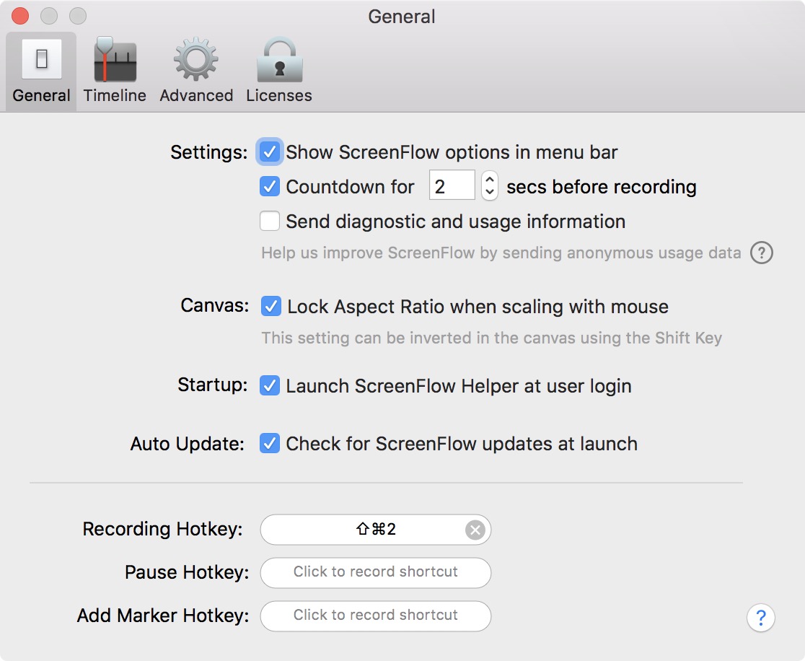Open the Licenses padlock icon
Viewport: 805px width, 661px height.
[278, 59]
